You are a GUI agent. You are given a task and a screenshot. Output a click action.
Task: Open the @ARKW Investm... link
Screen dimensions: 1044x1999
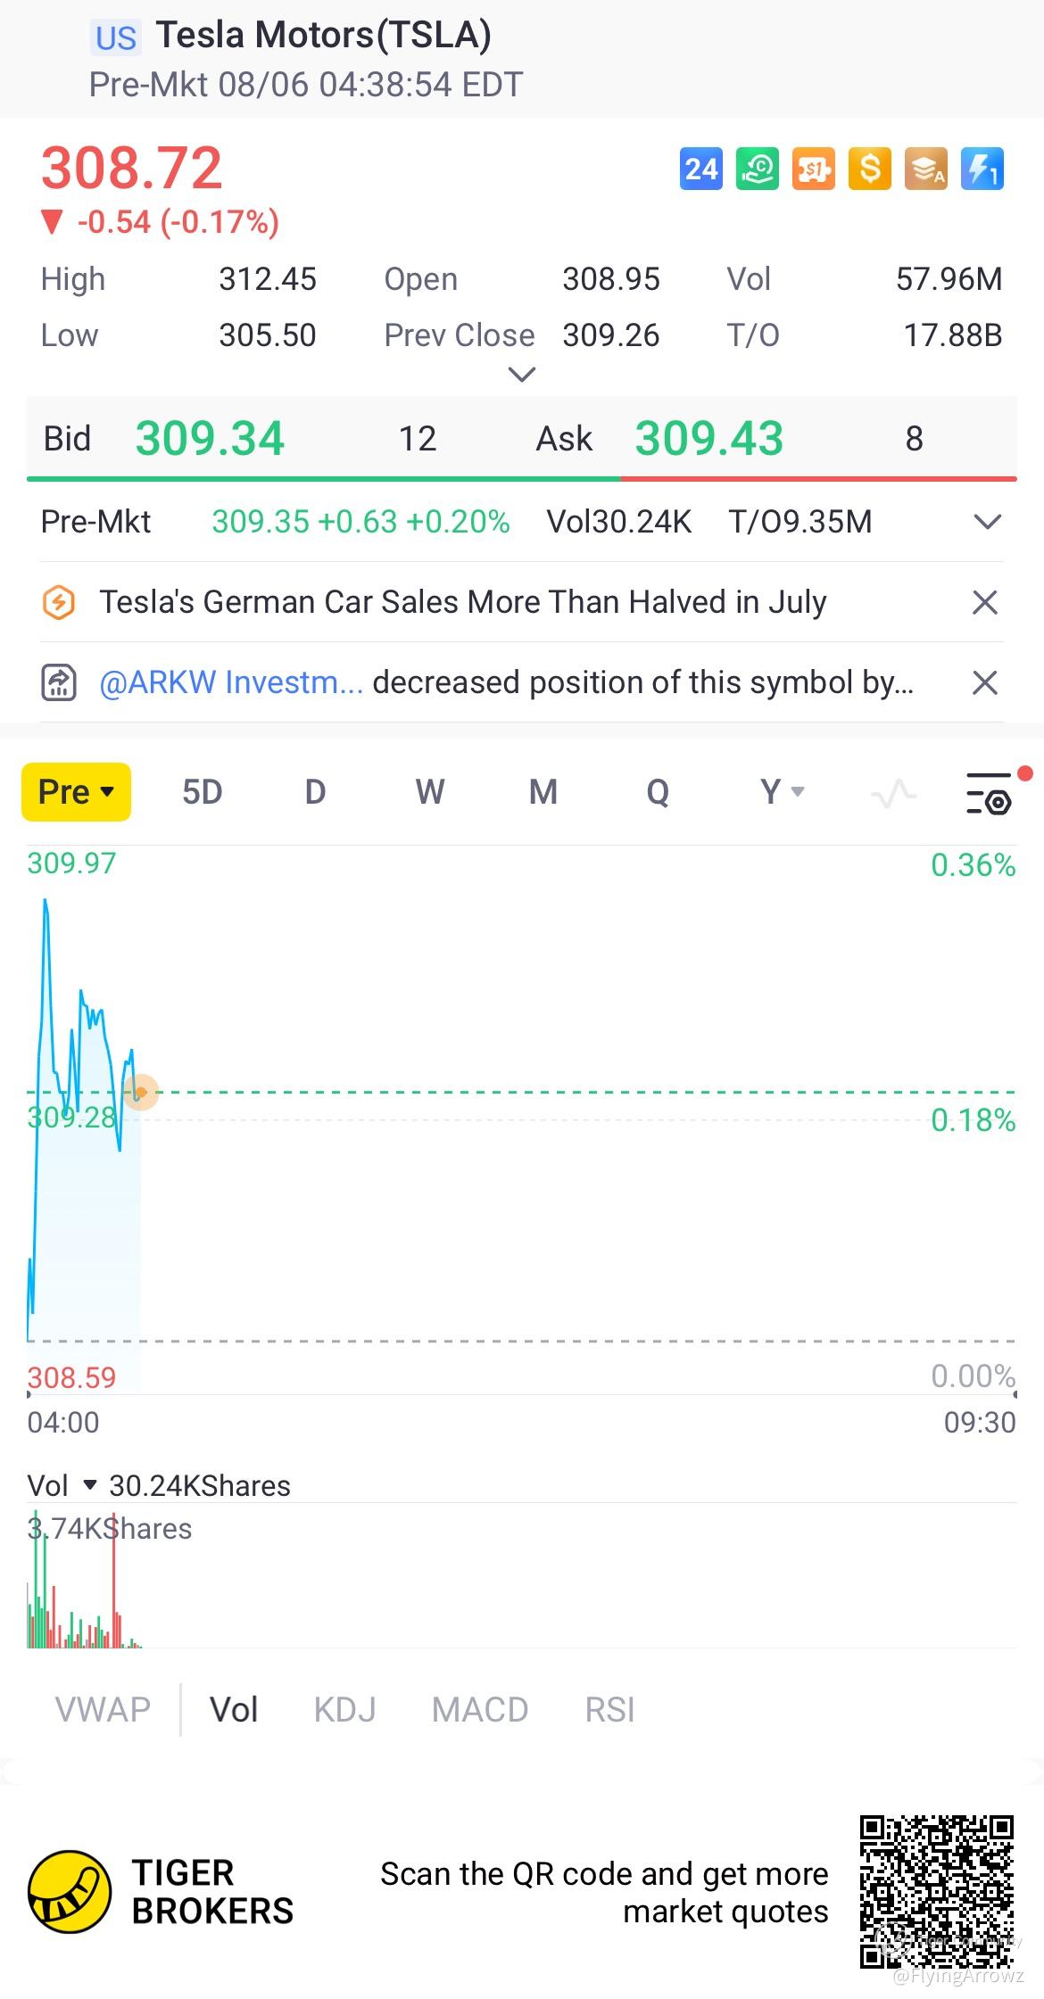pyautogui.click(x=231, y=682)
